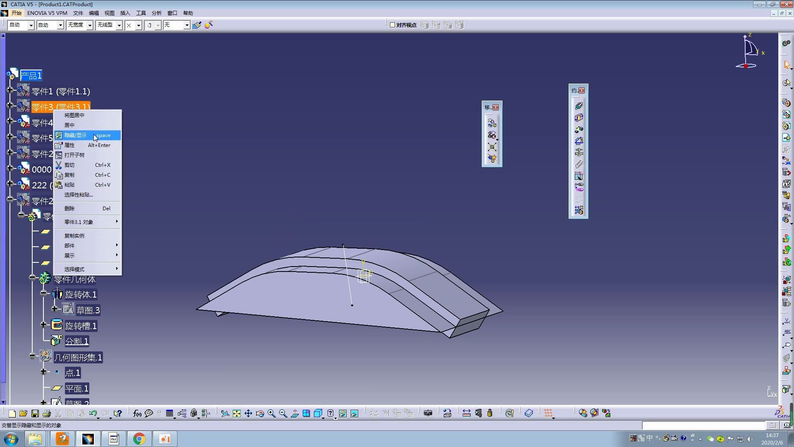794x447 pixels.
Task: Enable the 对齐视点 checkbox
Action: pos(392,25)
